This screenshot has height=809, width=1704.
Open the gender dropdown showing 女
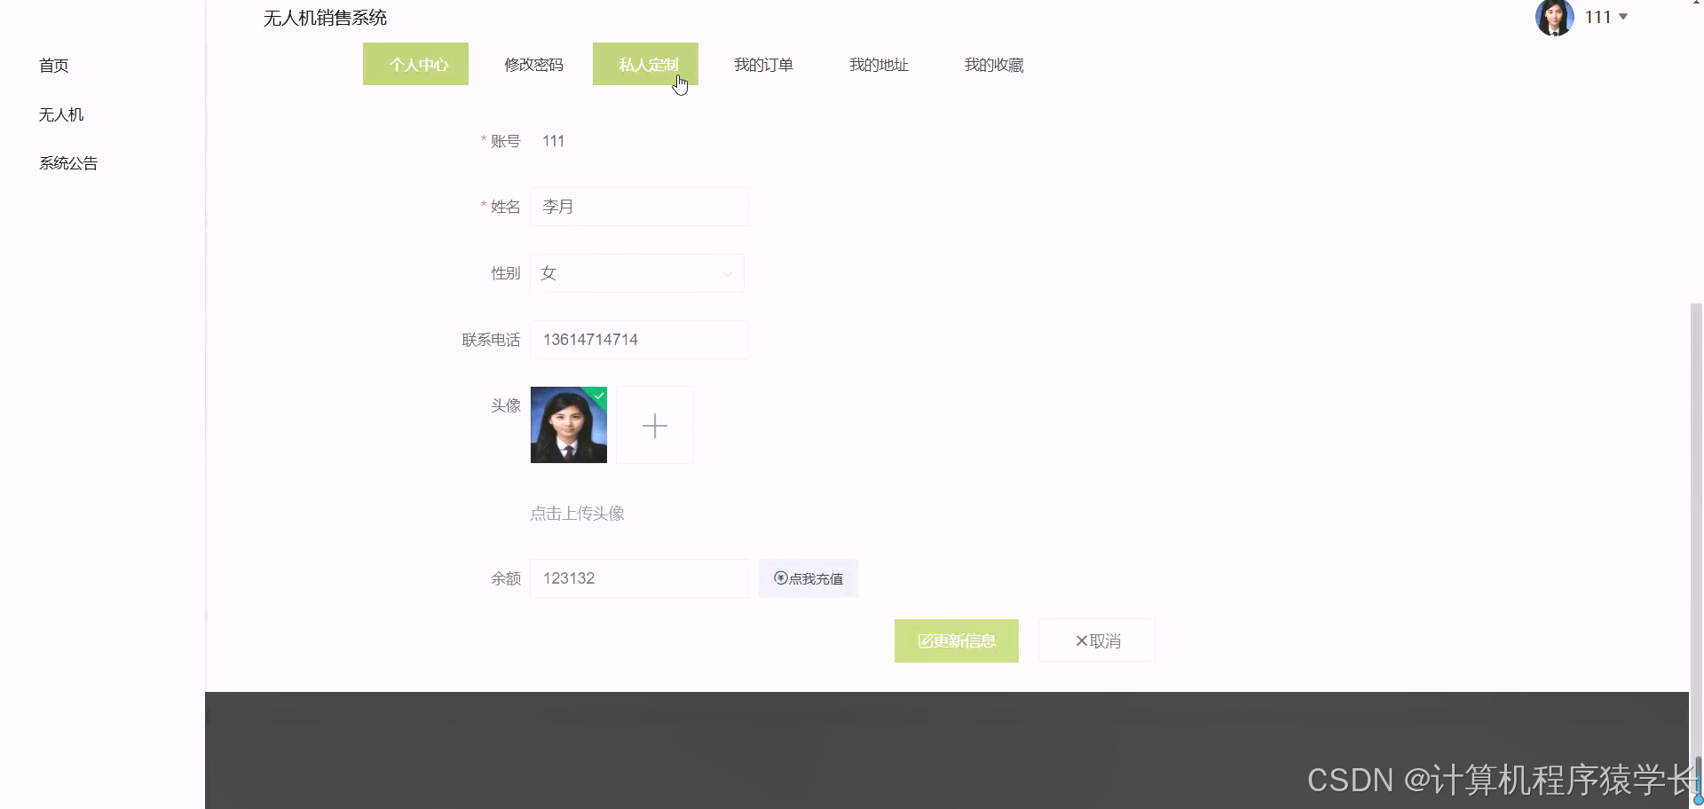(x=637, y=273)
